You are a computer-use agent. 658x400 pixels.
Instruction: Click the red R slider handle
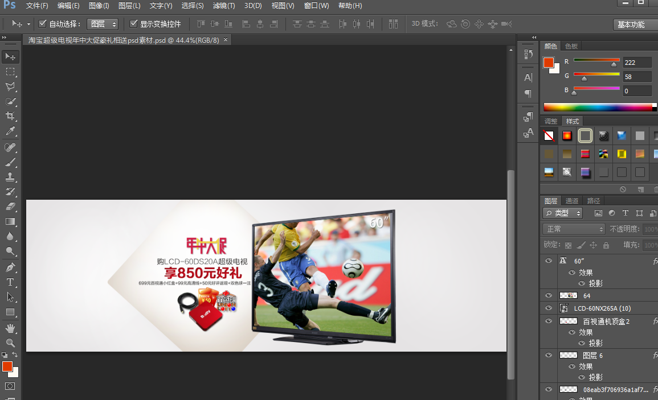[x=614, y=64]
